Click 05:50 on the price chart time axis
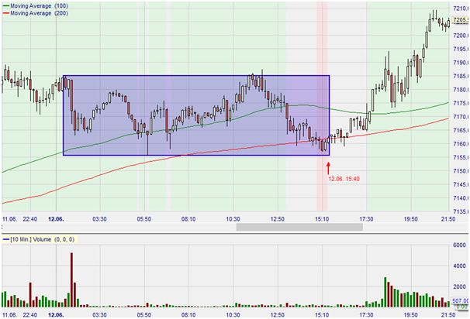This screenshot has height=319, width=470. point(144,219)
